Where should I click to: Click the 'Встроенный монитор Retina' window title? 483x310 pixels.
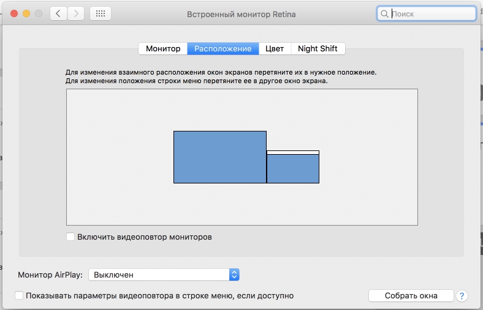[x=240, y=13]
